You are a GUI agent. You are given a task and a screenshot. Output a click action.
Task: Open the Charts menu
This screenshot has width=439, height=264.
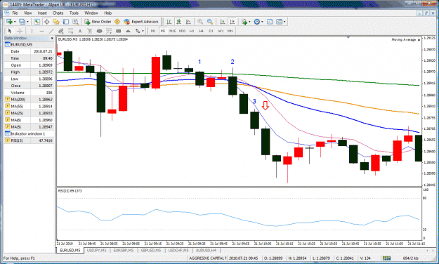click(58, 13)
